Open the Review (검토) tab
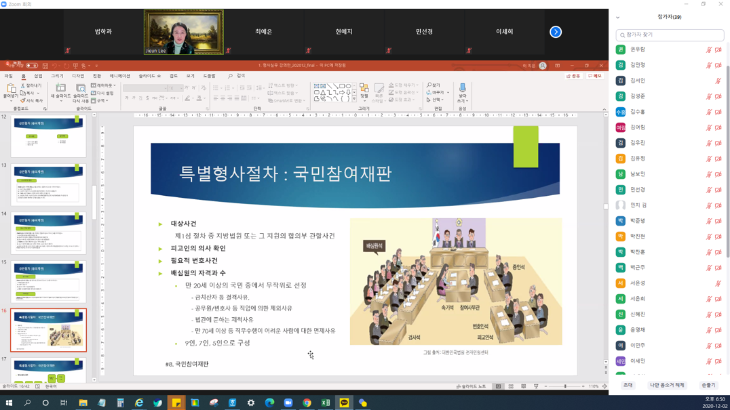The height and width of the screenshot is (410, 730). coord(174,76)
